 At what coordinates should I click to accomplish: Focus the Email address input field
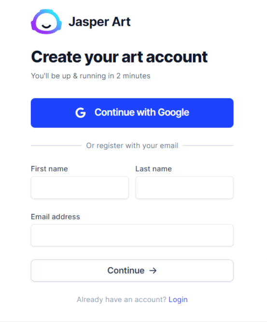pos(132,235)
